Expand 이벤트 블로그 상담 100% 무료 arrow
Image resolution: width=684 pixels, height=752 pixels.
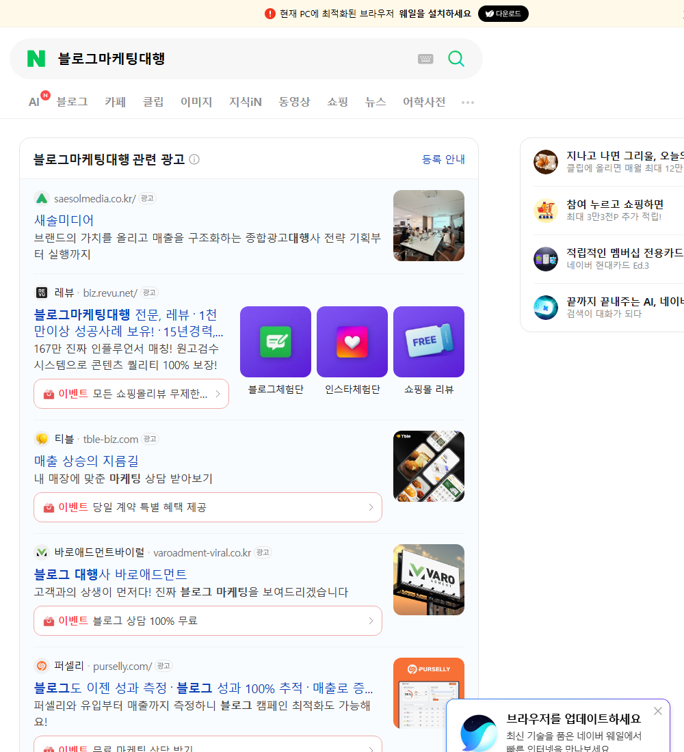click(x=371, y=621)
